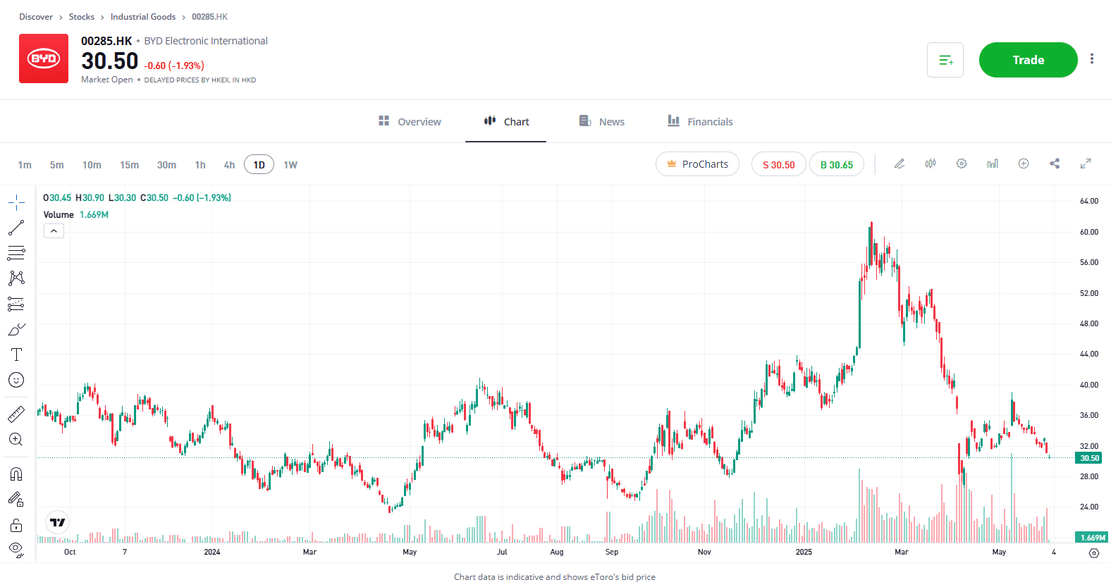This screenshot has height=587, width=1111.
Task: Switch to the News tab
Action: 601,121
